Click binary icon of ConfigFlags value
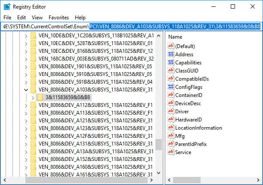 (171, 87)
